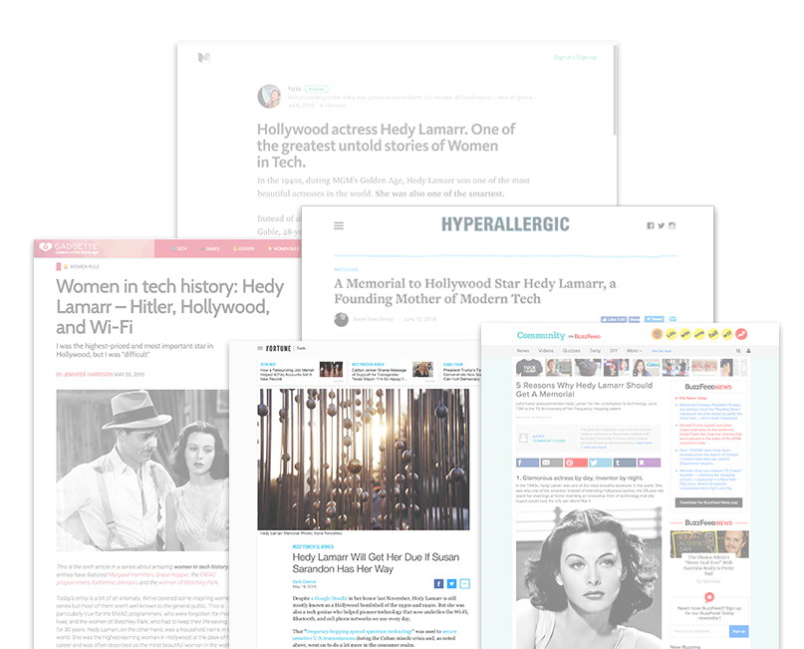
Task: Share Fortune article on Twitter
Action: pyautogui.click(x=451, y=583)
